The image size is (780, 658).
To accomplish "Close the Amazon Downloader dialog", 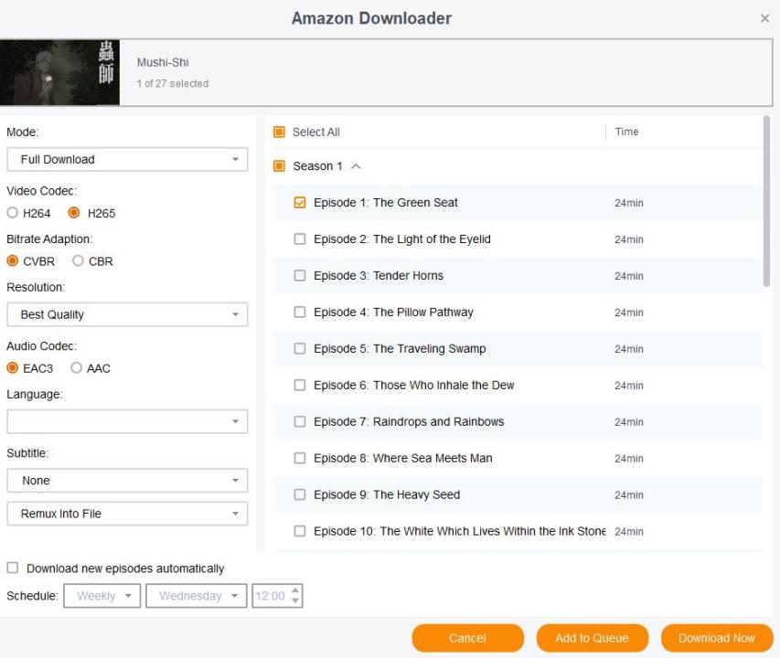I will [764, 18].
